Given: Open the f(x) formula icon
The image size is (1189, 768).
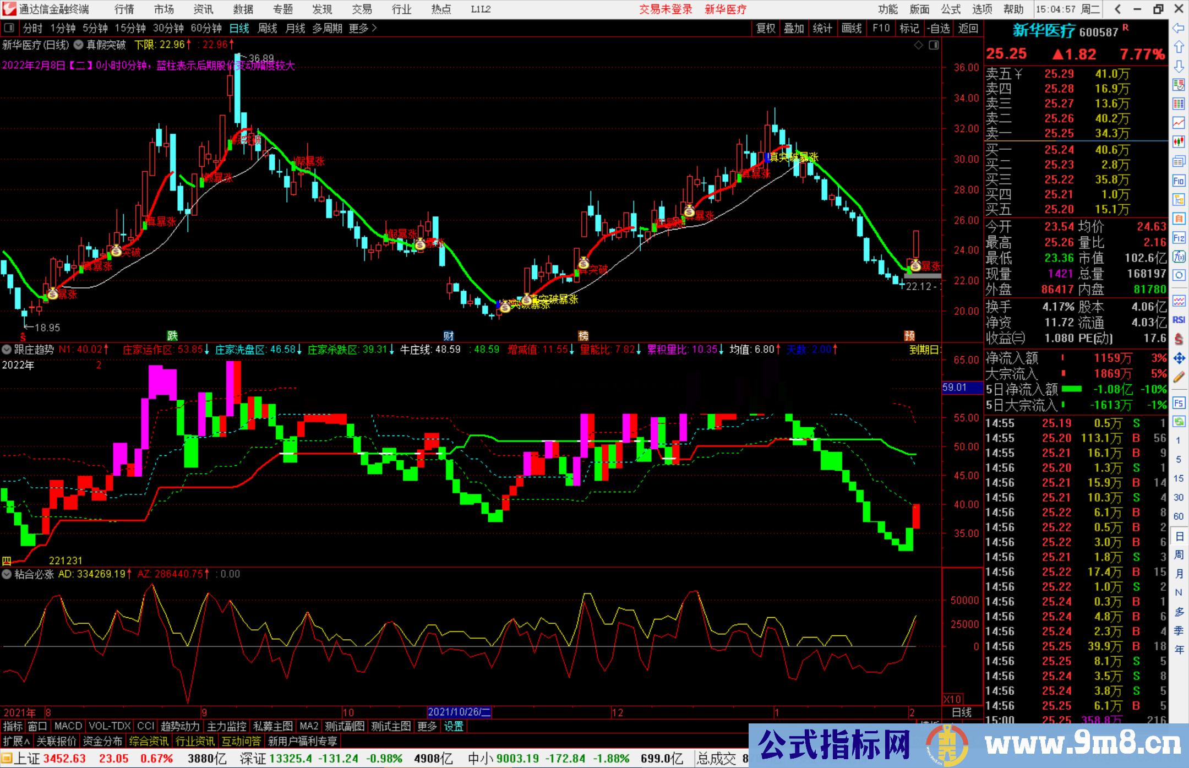Looking at the screenshot, I should 1179,257.
